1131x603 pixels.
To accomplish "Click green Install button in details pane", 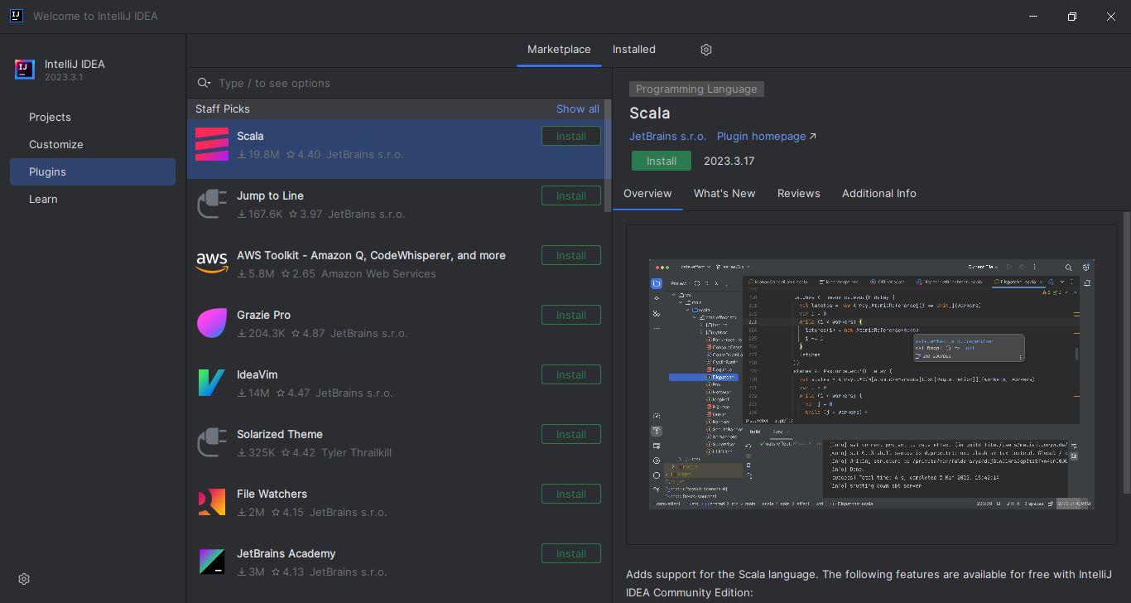I will [x=662, y=161].
